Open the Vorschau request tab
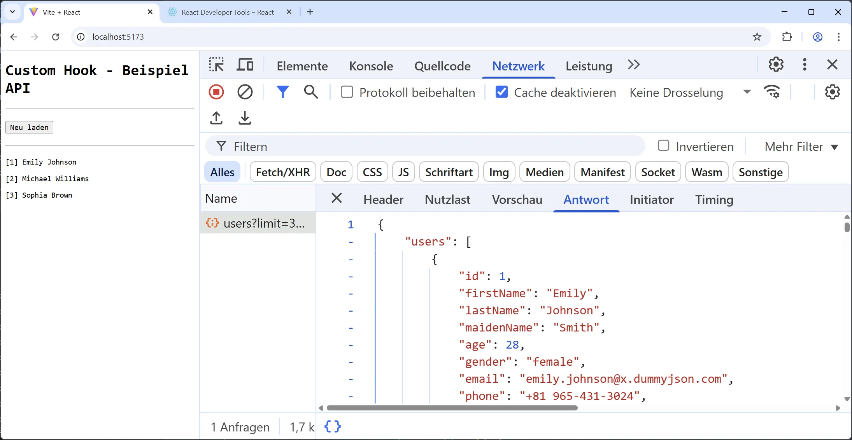The image size is (852, 440). click(x=517, y=199)
